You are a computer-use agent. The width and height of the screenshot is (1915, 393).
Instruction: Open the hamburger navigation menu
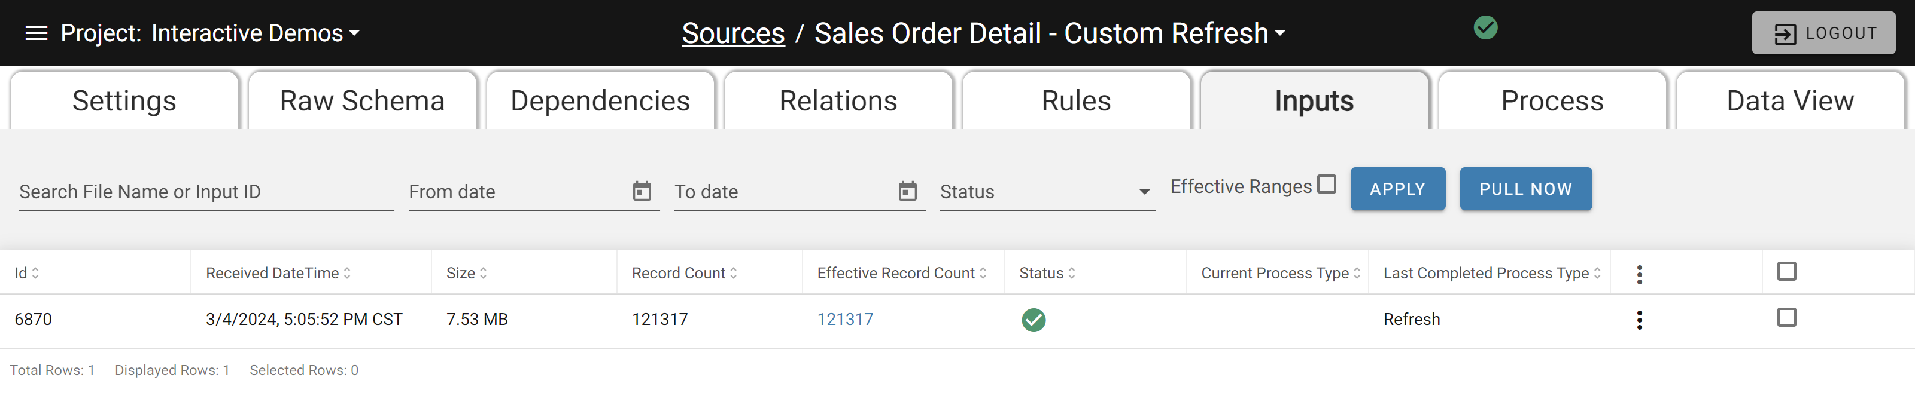click(x=37, y=33)
